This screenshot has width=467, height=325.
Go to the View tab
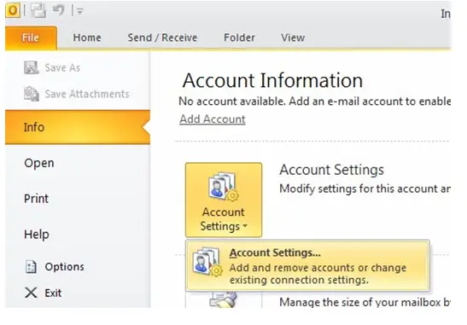[x=293, y=38]
